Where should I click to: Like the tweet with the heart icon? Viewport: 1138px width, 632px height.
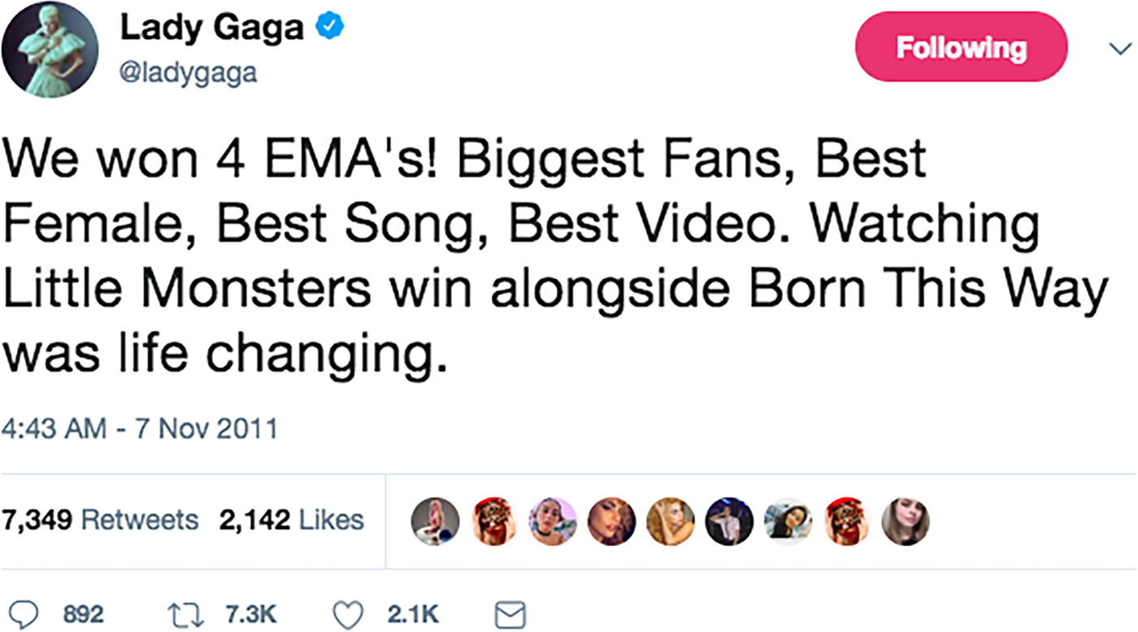pyautogui.click(x=349, y=614)
